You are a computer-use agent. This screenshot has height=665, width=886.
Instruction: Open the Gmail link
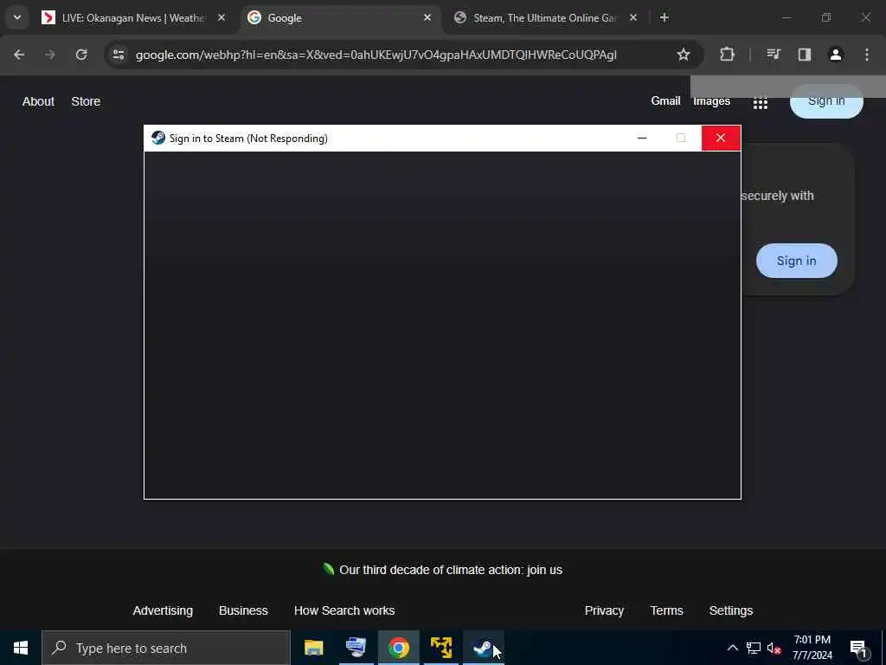(x=665, y=100)
